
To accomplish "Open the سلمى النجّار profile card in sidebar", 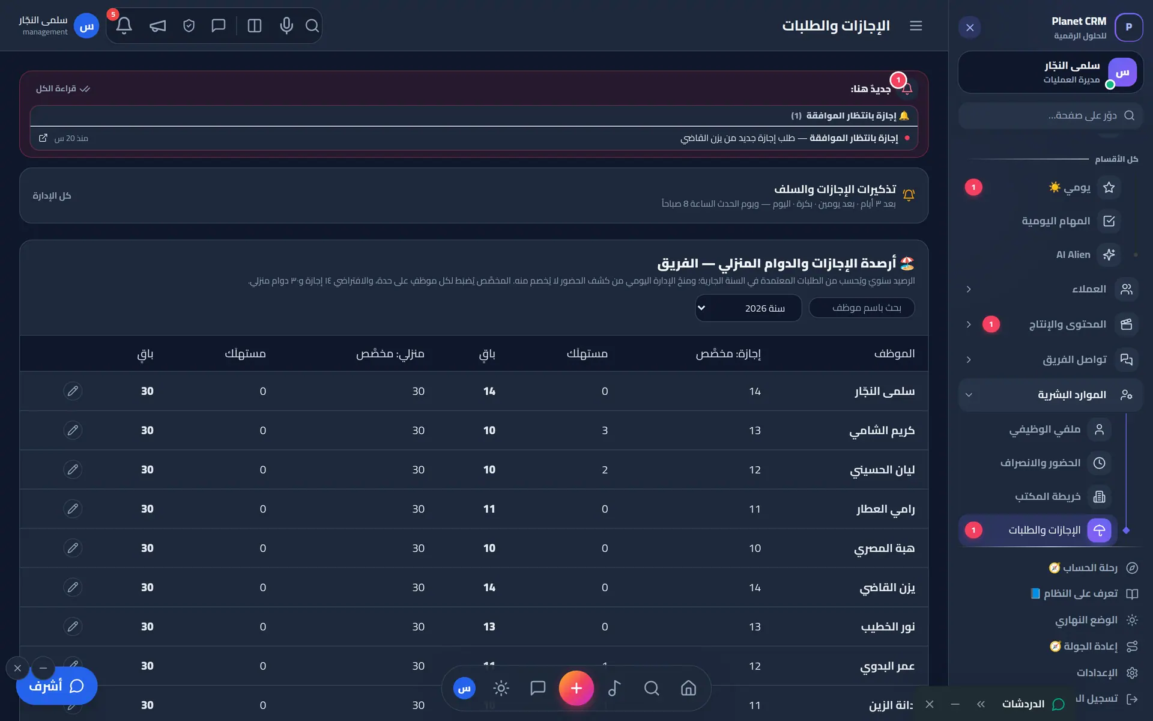I will pos(1051,72).
